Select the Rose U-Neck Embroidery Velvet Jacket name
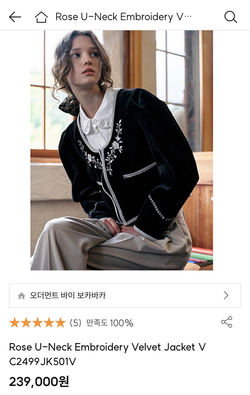250x395 pixels. [x=107, y=347]
